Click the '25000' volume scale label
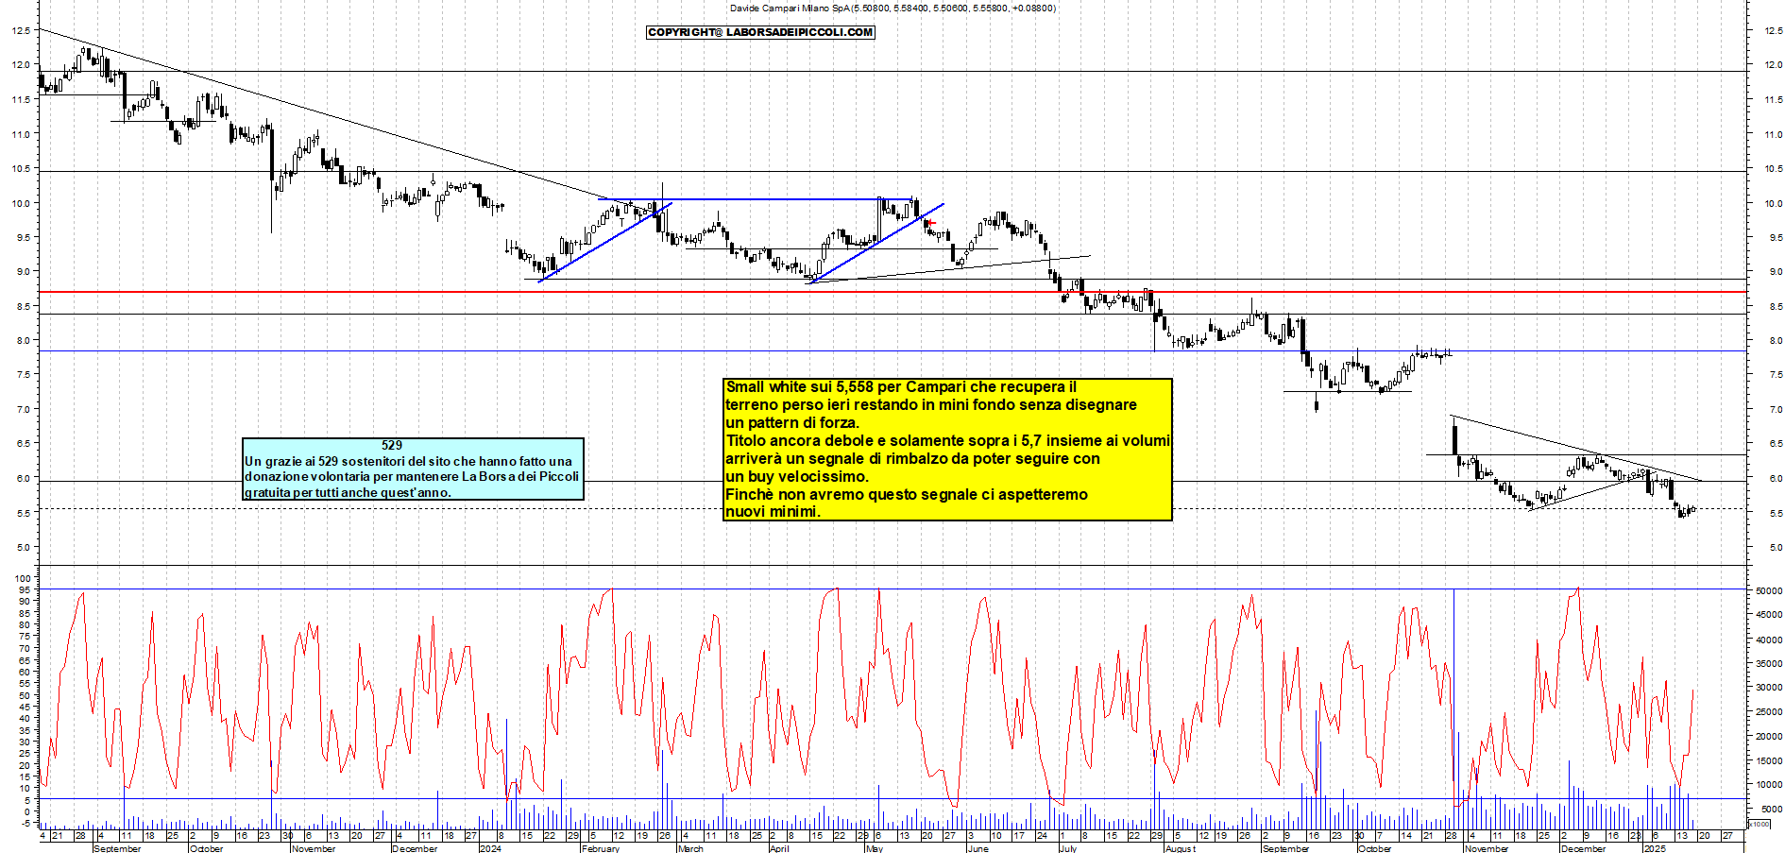The height and width of the screenshot is (853, 1785). (x=1769, y=711)
